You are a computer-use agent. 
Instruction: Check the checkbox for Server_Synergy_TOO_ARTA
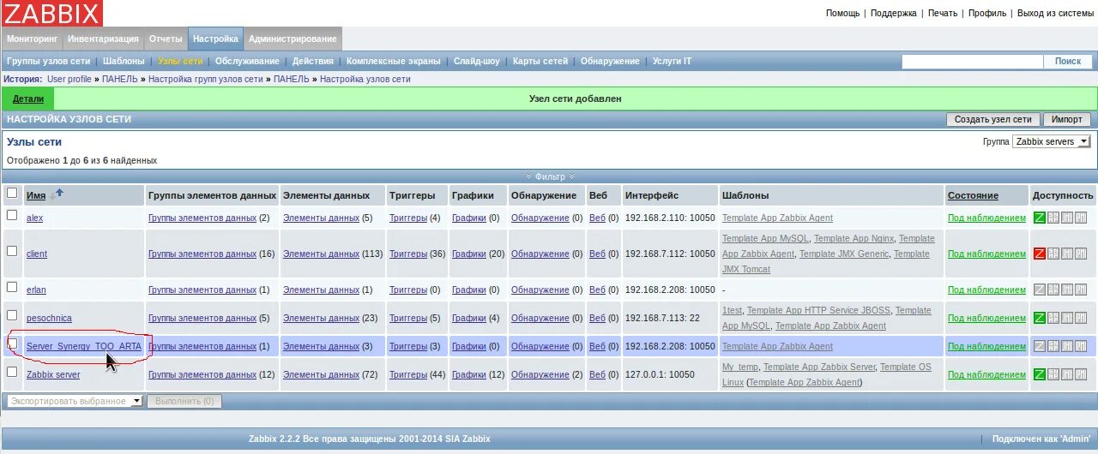12,343
